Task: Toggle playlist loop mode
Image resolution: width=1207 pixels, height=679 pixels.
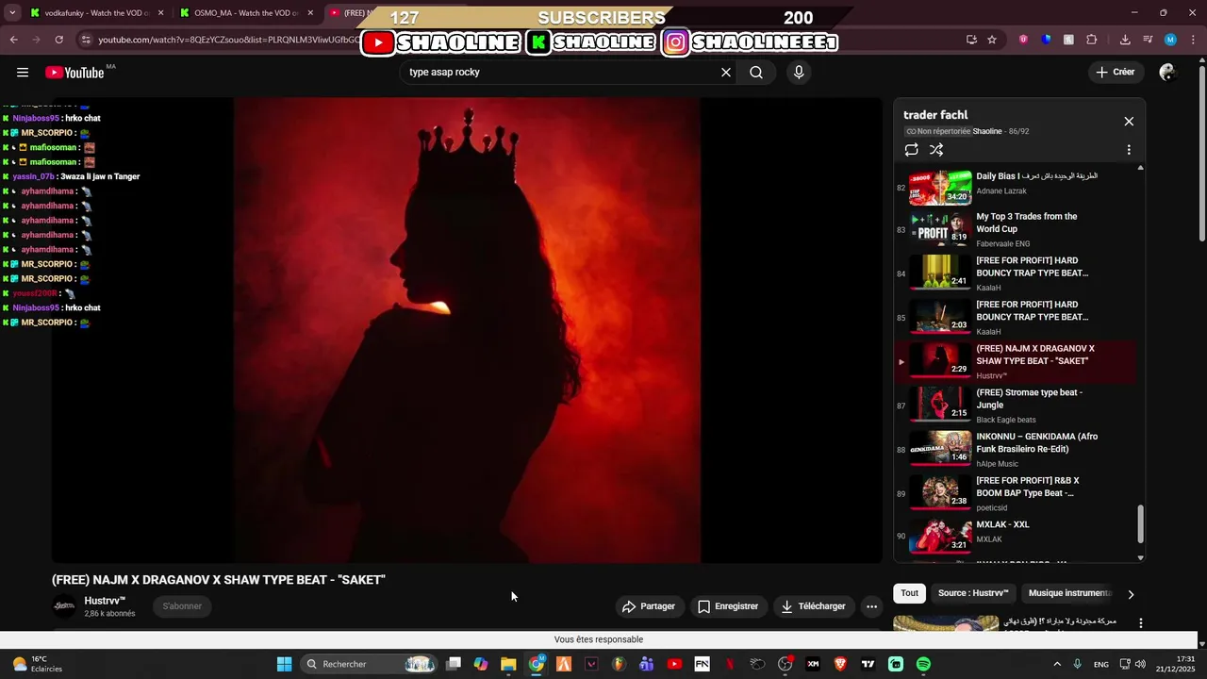Action: click(x=911, y=150)
